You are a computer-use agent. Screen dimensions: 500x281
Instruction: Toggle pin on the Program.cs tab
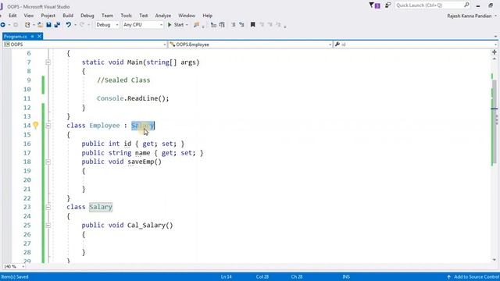pyautogui.click(x=32, y=37)
